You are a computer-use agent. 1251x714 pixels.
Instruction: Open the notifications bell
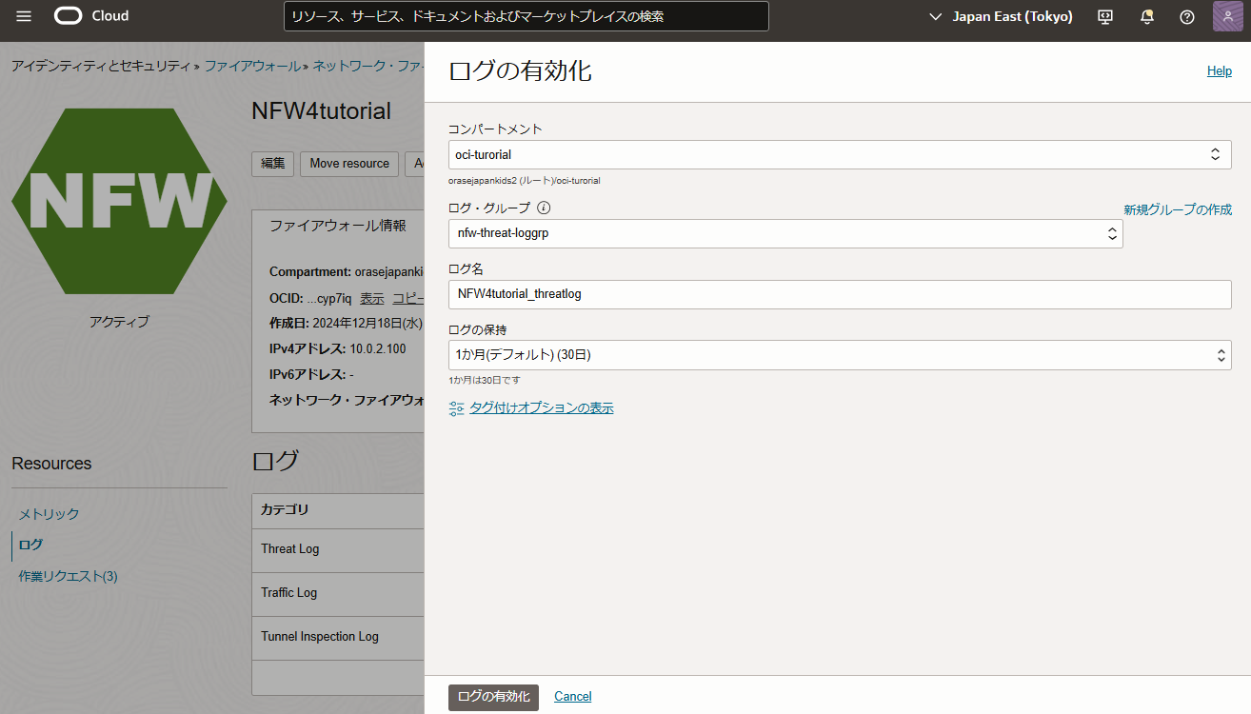[x=1147, y=16]
